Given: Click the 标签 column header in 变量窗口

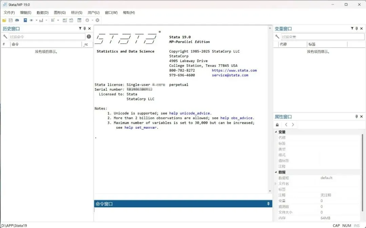Looking at the screenshot, I should coord(327,44).
